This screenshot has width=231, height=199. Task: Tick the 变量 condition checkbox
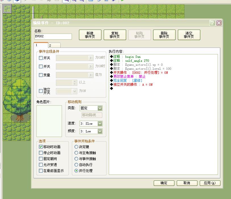[x=41, y=75]
